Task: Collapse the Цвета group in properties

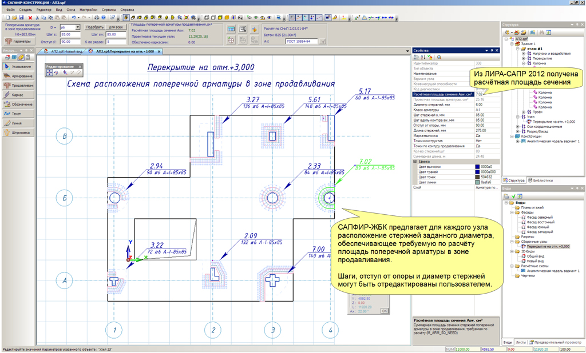Action: point(415,162)
